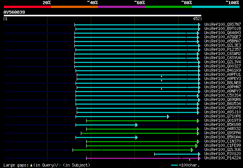243x168 pixels.
Task: Click the purple ~60% identity legend segment
Action: (x=121, y=7)
